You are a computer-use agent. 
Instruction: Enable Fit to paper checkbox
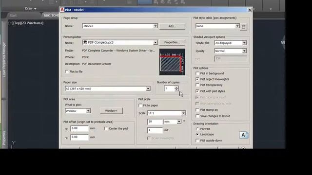click(x=140, y=105)
